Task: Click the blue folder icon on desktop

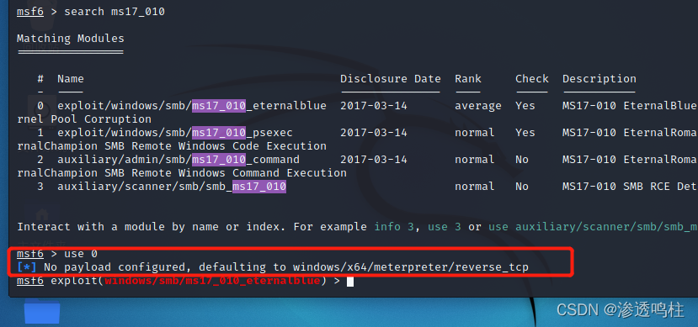Action: pyautogui.click(x=42, y=313)
